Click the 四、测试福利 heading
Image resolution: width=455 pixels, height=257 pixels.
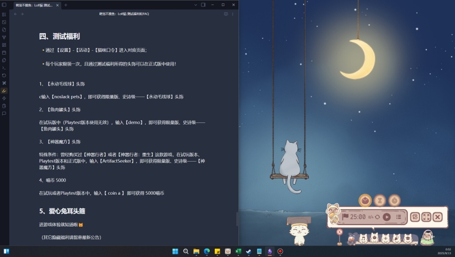click(x=60, y=36)
